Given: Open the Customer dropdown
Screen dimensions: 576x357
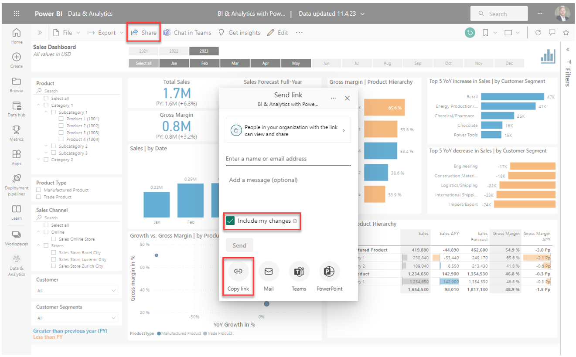Looking at the screenshot, I should click(77, 290).
